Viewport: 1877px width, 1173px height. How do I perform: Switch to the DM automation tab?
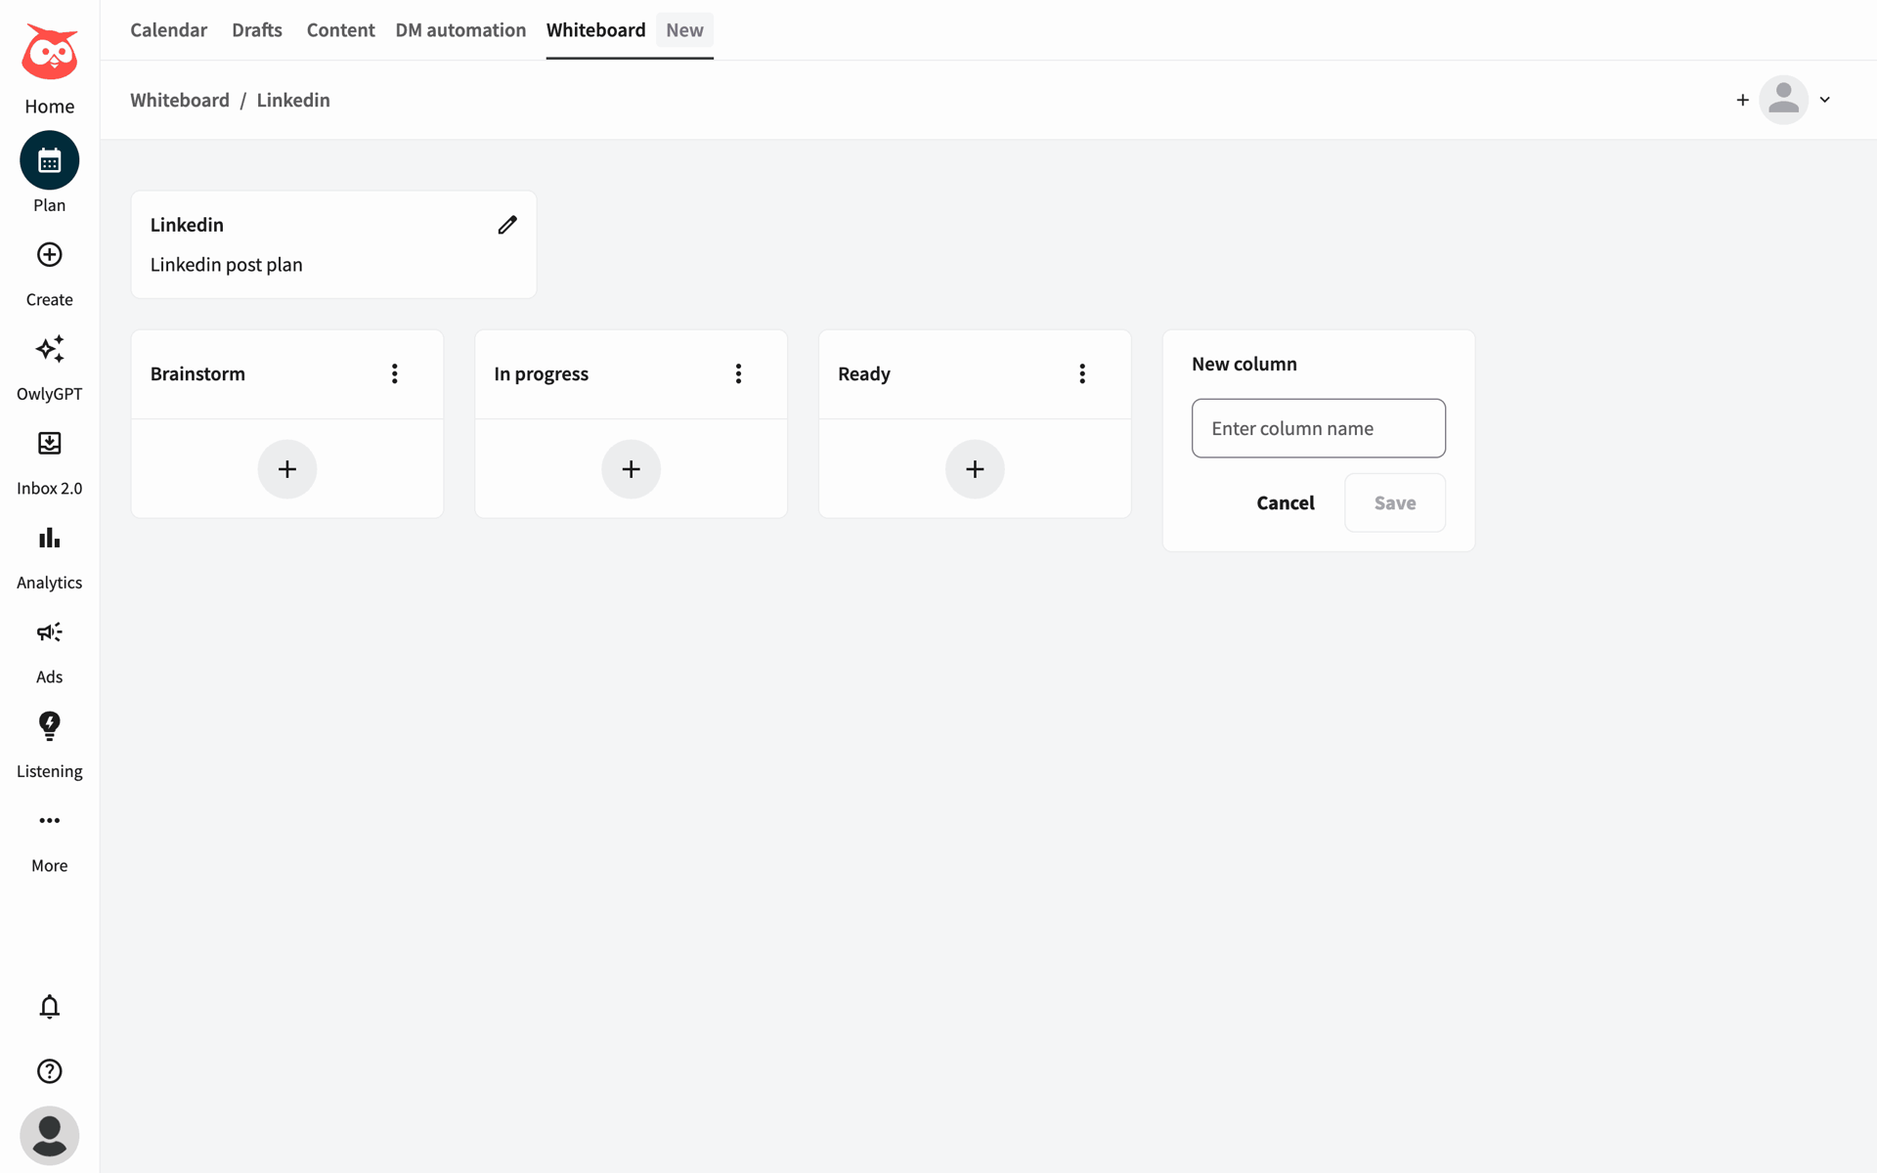coord(460,30)
